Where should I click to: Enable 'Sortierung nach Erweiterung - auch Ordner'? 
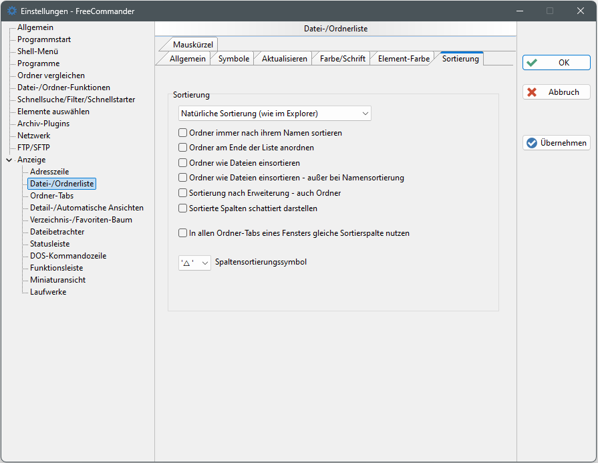[x=183, y=193]
